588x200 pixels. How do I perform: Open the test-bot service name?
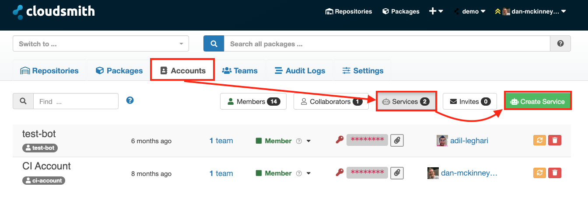(39, 134)
